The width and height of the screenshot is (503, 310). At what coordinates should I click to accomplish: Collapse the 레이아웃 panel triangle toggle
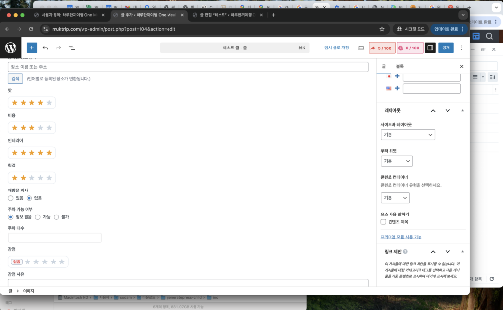[x=462, y=111]
